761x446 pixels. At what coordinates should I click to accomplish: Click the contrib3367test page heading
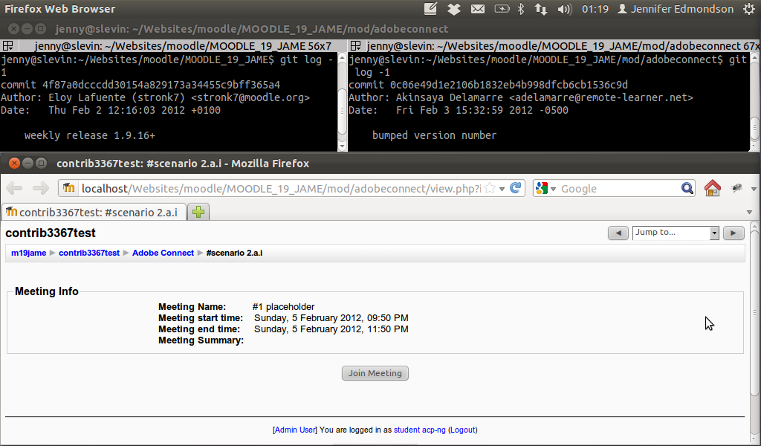(51, 233)
